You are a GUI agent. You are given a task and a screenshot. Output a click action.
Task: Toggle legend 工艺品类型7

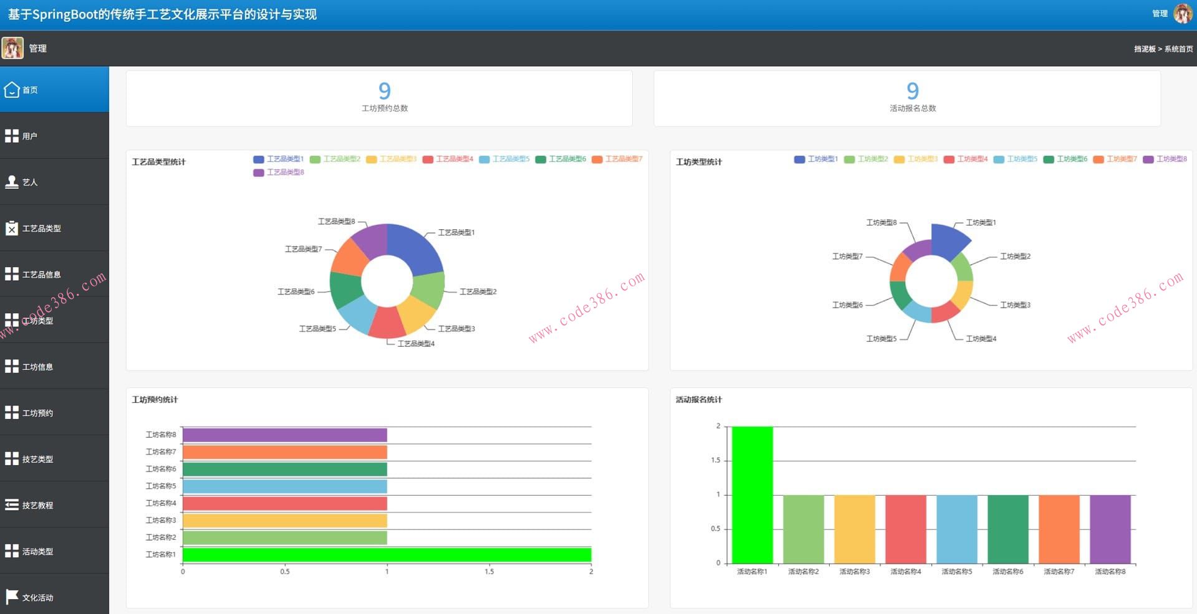pyautogui.click(x=617, y=159)
